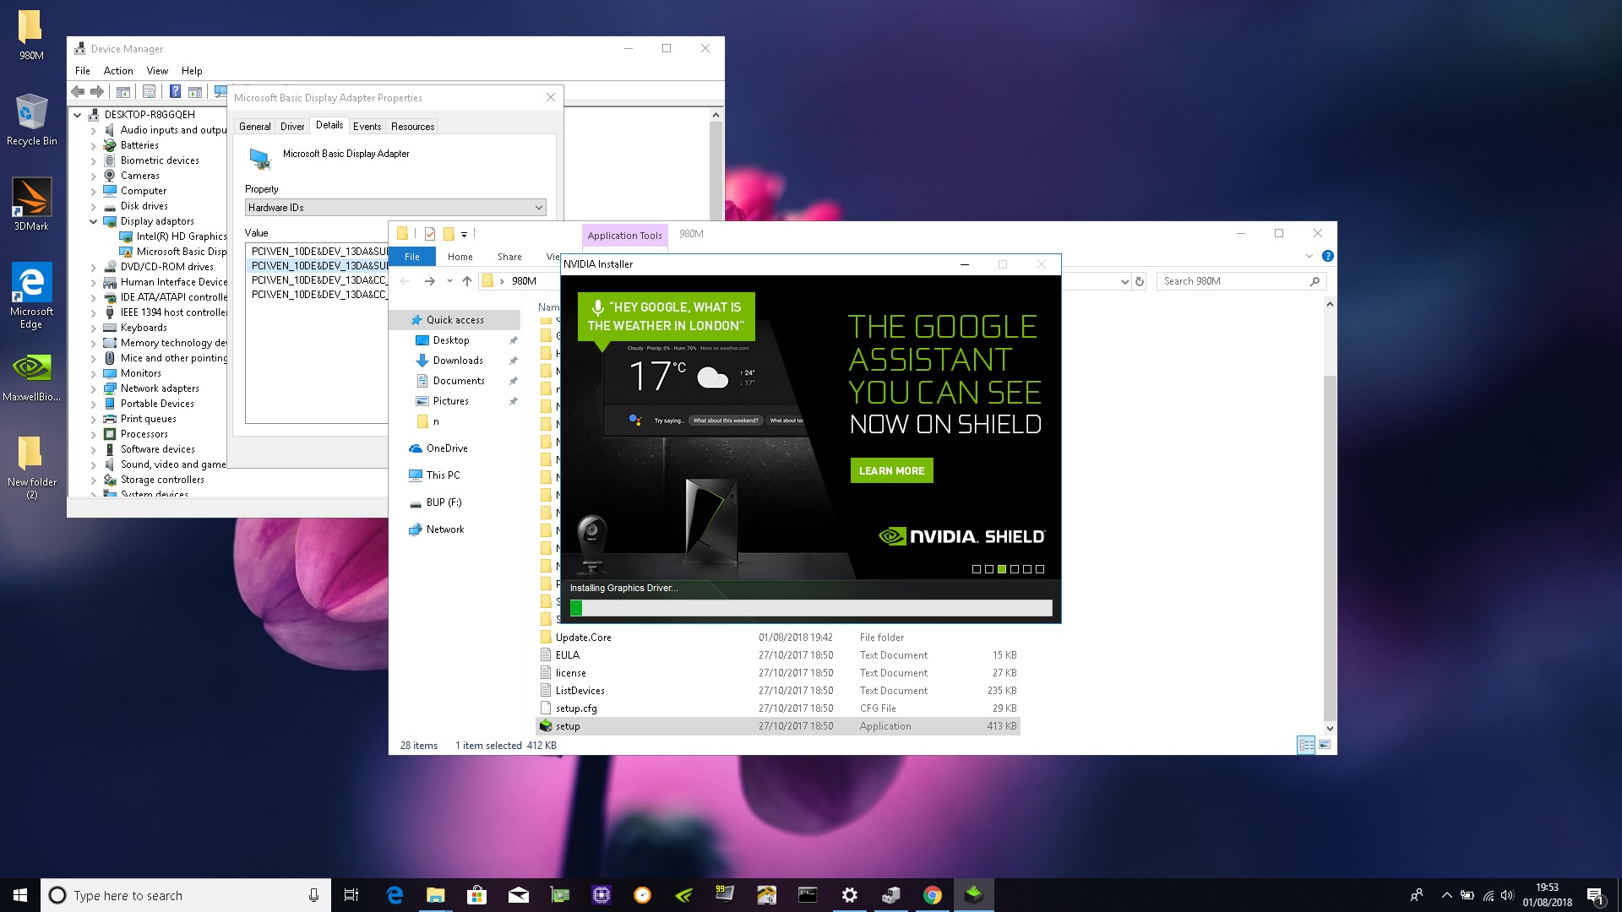
Task: Unpin Downloads using its pin icon
Action: point(513,361)
